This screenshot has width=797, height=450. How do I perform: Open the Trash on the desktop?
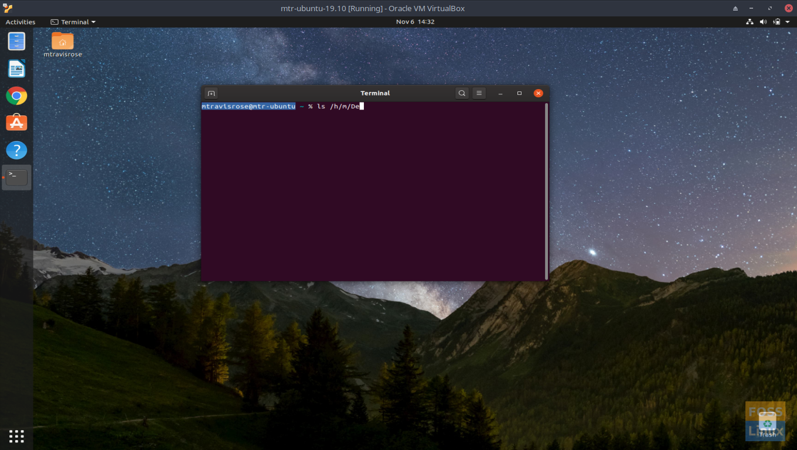coord(767,423)
